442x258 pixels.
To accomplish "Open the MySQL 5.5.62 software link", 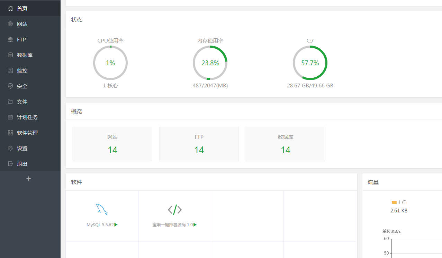I will pos(100,224).
